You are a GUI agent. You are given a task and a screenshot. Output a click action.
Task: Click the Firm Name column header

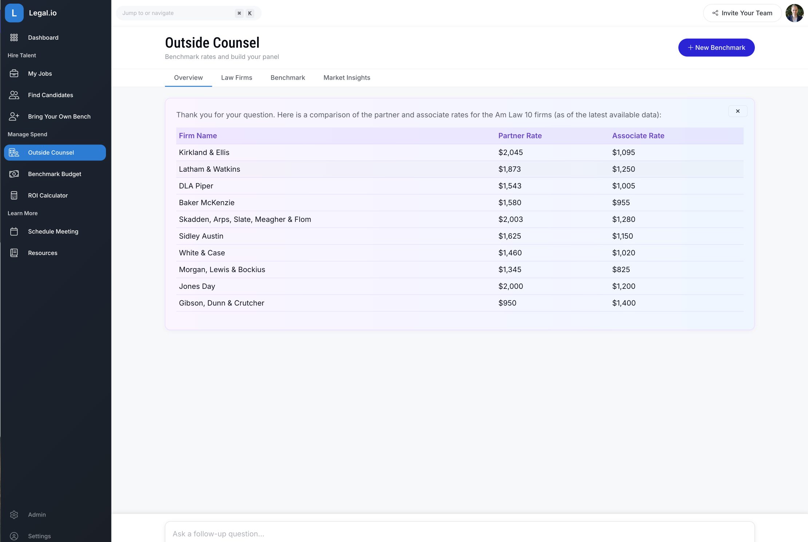(198, 136)
